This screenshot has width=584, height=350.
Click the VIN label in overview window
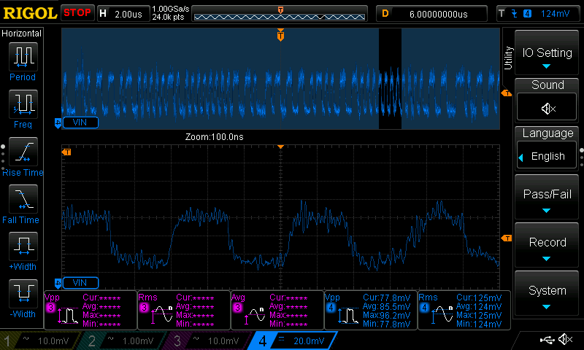point(80,122)
